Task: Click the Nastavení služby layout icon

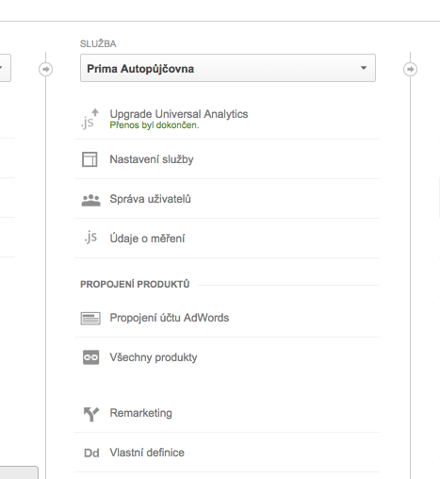Action: click(x=90, y=159)
